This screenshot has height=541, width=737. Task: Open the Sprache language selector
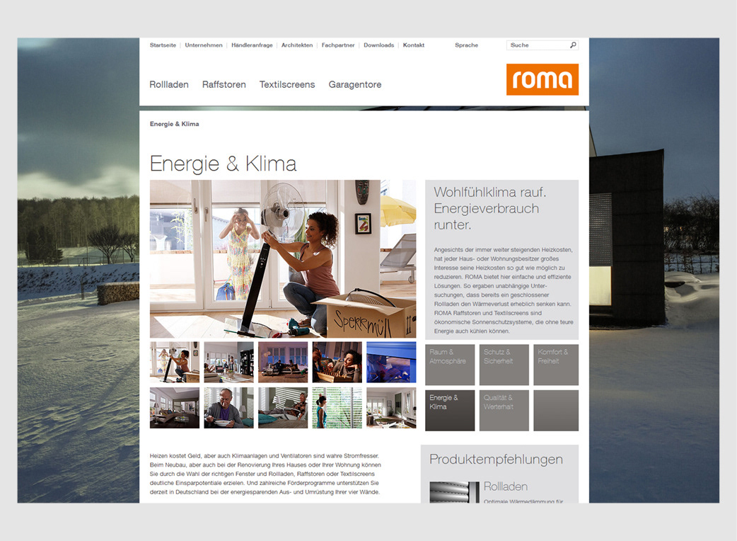coord(466,45)
